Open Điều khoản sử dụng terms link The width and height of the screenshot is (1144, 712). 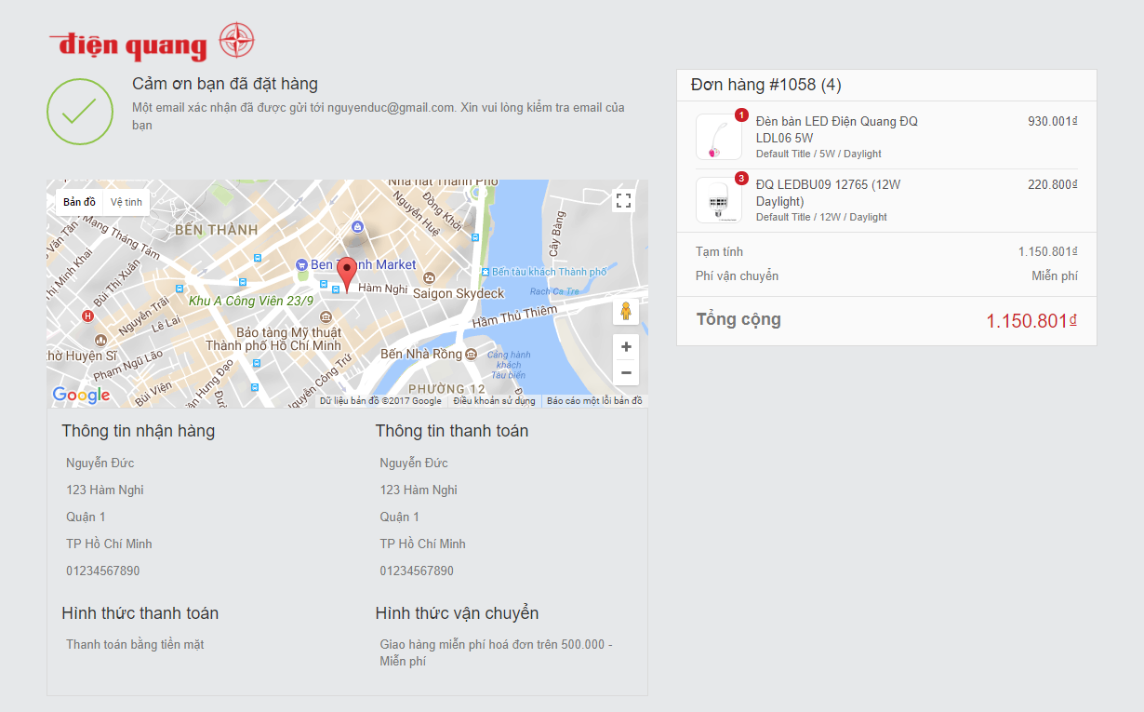(494, 401)
